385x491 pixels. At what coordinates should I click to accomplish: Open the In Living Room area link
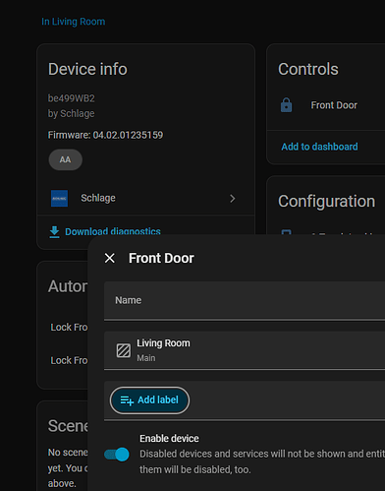tap(73, 22)
